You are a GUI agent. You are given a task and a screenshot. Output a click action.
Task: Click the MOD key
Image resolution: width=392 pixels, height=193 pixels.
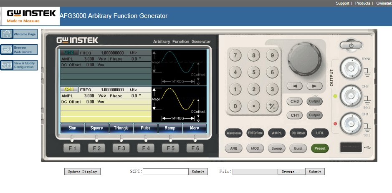coord(255,148)
